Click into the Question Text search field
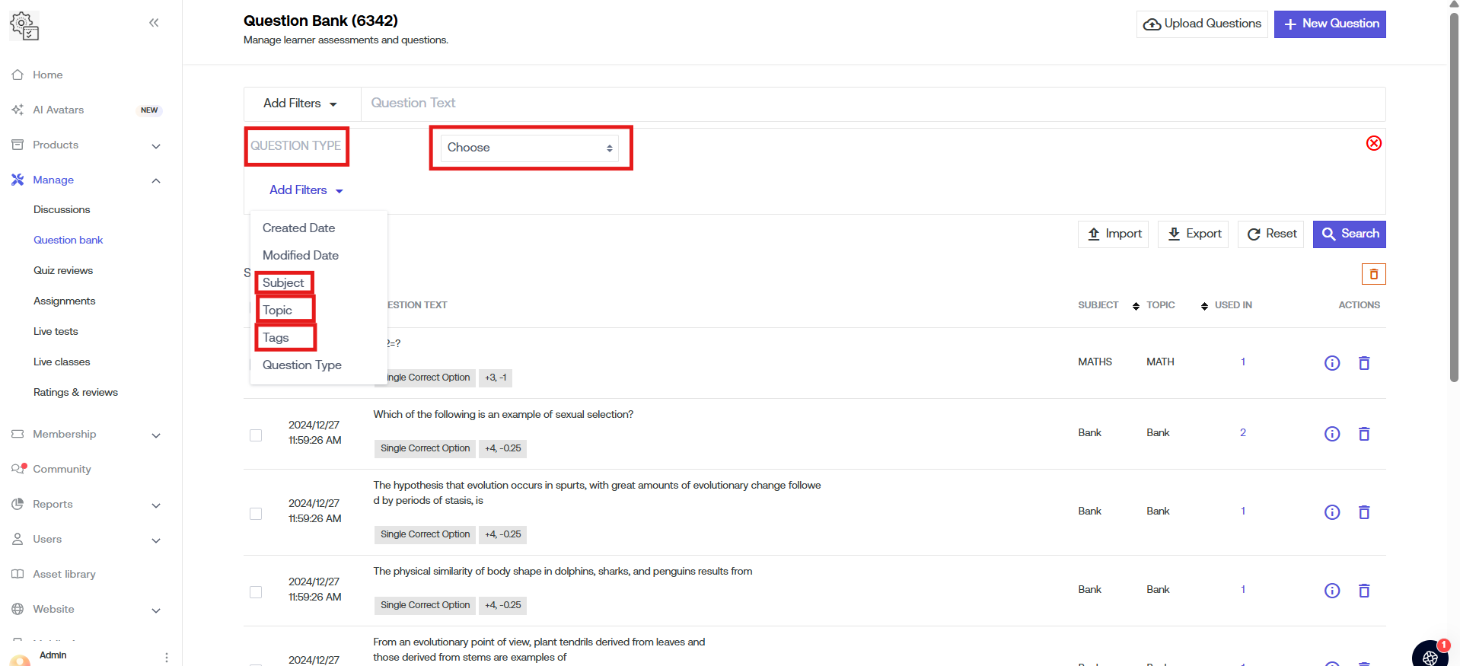 [872, 104]
